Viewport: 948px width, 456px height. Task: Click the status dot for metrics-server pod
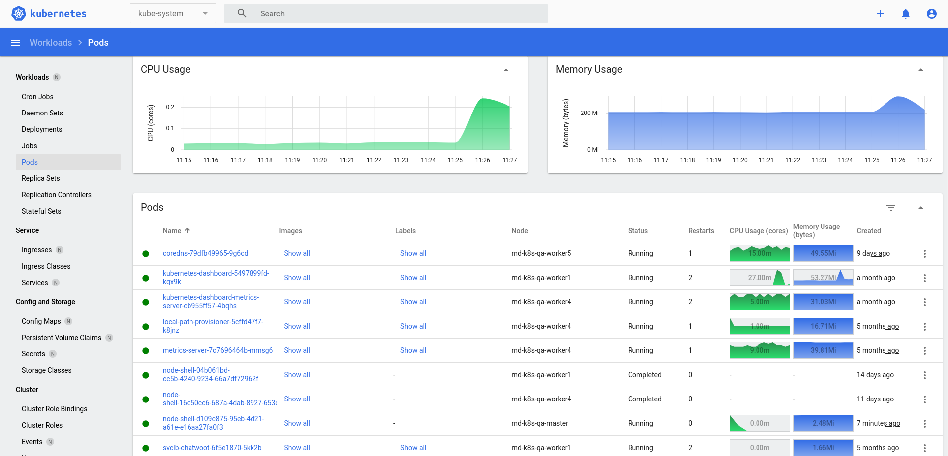pyautogui.click(x=146, y=351)
